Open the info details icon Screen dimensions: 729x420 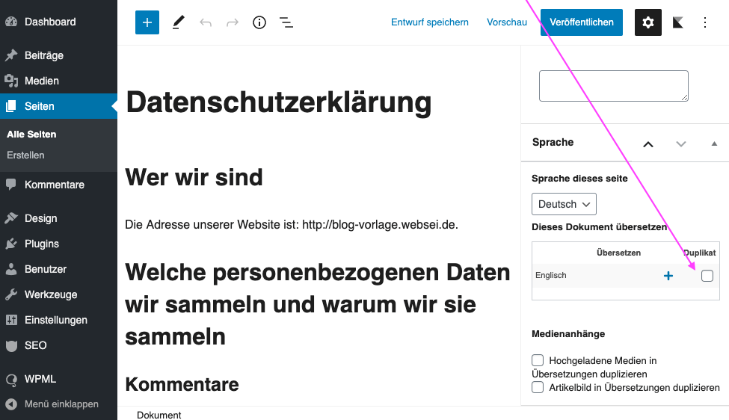[259, 22]
